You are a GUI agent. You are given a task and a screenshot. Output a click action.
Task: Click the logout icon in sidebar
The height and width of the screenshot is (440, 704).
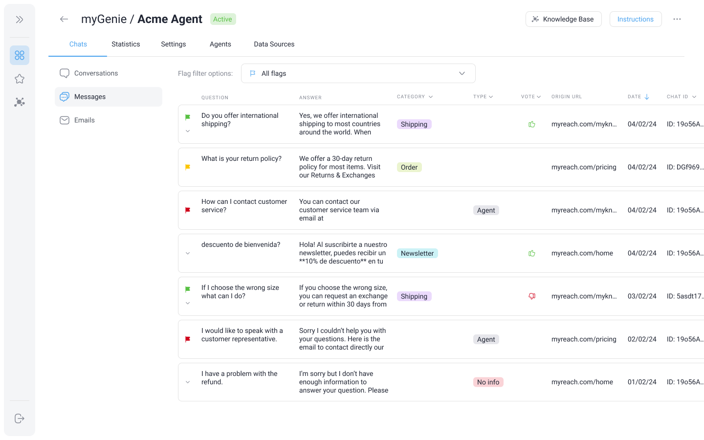(20, 418)
